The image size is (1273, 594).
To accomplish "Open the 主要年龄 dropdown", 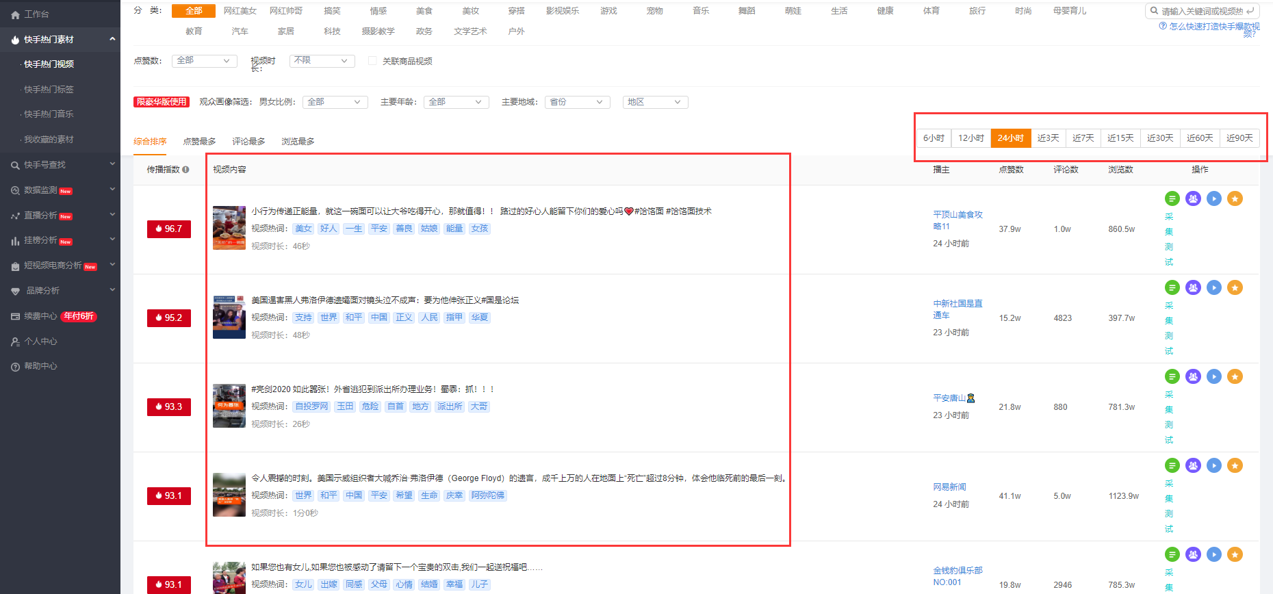I will (x=457, y=102).
